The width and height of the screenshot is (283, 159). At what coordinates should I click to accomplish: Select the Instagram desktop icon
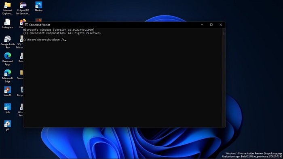(x=7, y=23)
